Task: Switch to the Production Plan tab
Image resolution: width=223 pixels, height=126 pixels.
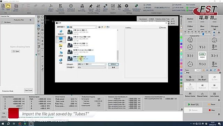Action: [x=5, y=16]
